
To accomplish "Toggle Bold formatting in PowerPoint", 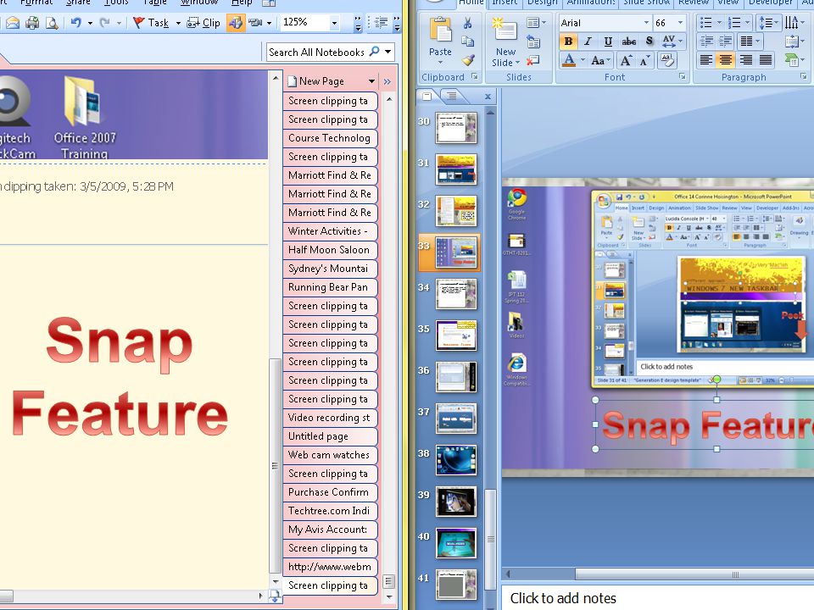I will click(568, 42).
